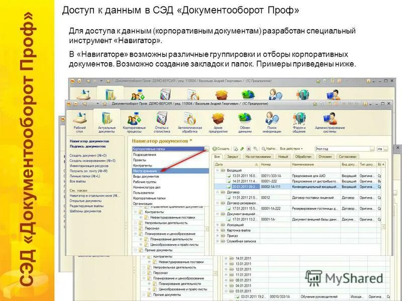Viewport: 402px width, 301px height.
Task: Open Архив предприятия in the front window
Action: click(218, 122)
